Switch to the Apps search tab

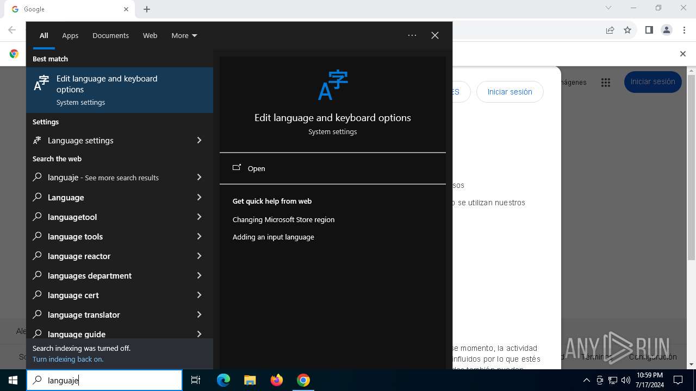coord(70,35)
